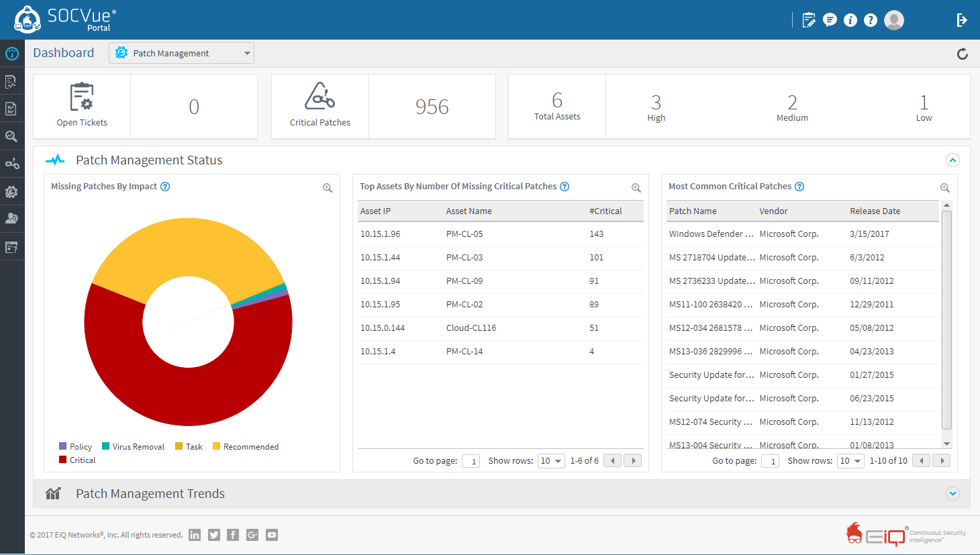Open the search magnifier in left sidebar

pos(11,136)
